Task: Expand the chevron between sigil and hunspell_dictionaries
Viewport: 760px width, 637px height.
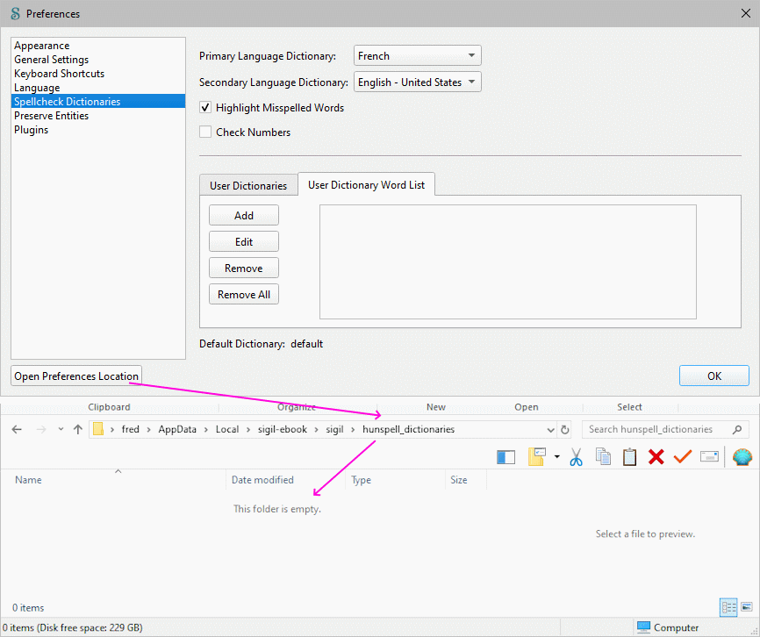Action: [x=353, y=430]
